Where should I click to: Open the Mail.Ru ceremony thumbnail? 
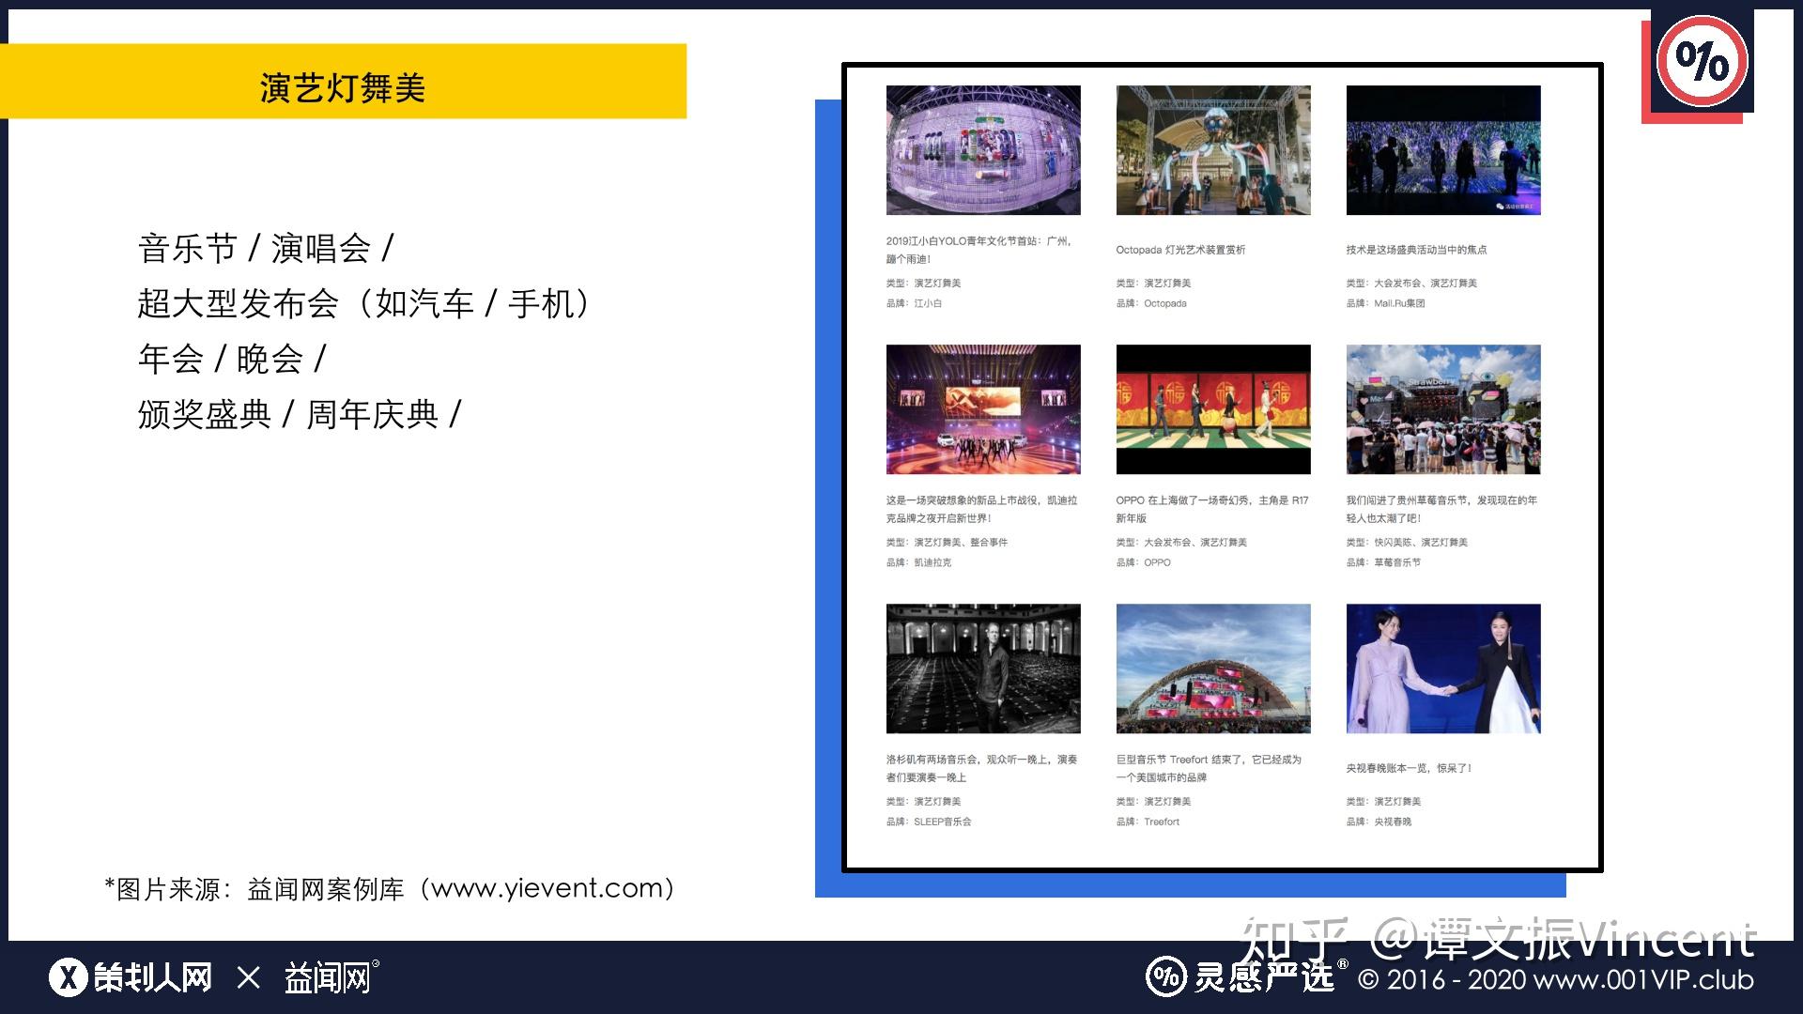1443,150
